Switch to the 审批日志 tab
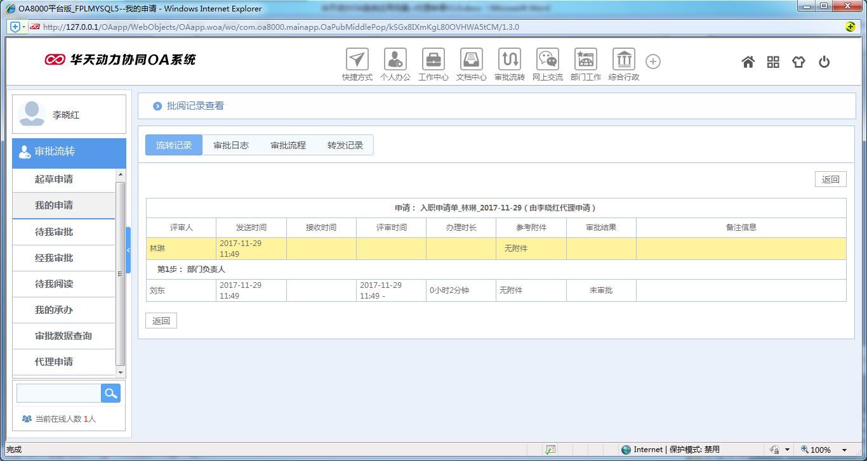 (x=231, y=145)
